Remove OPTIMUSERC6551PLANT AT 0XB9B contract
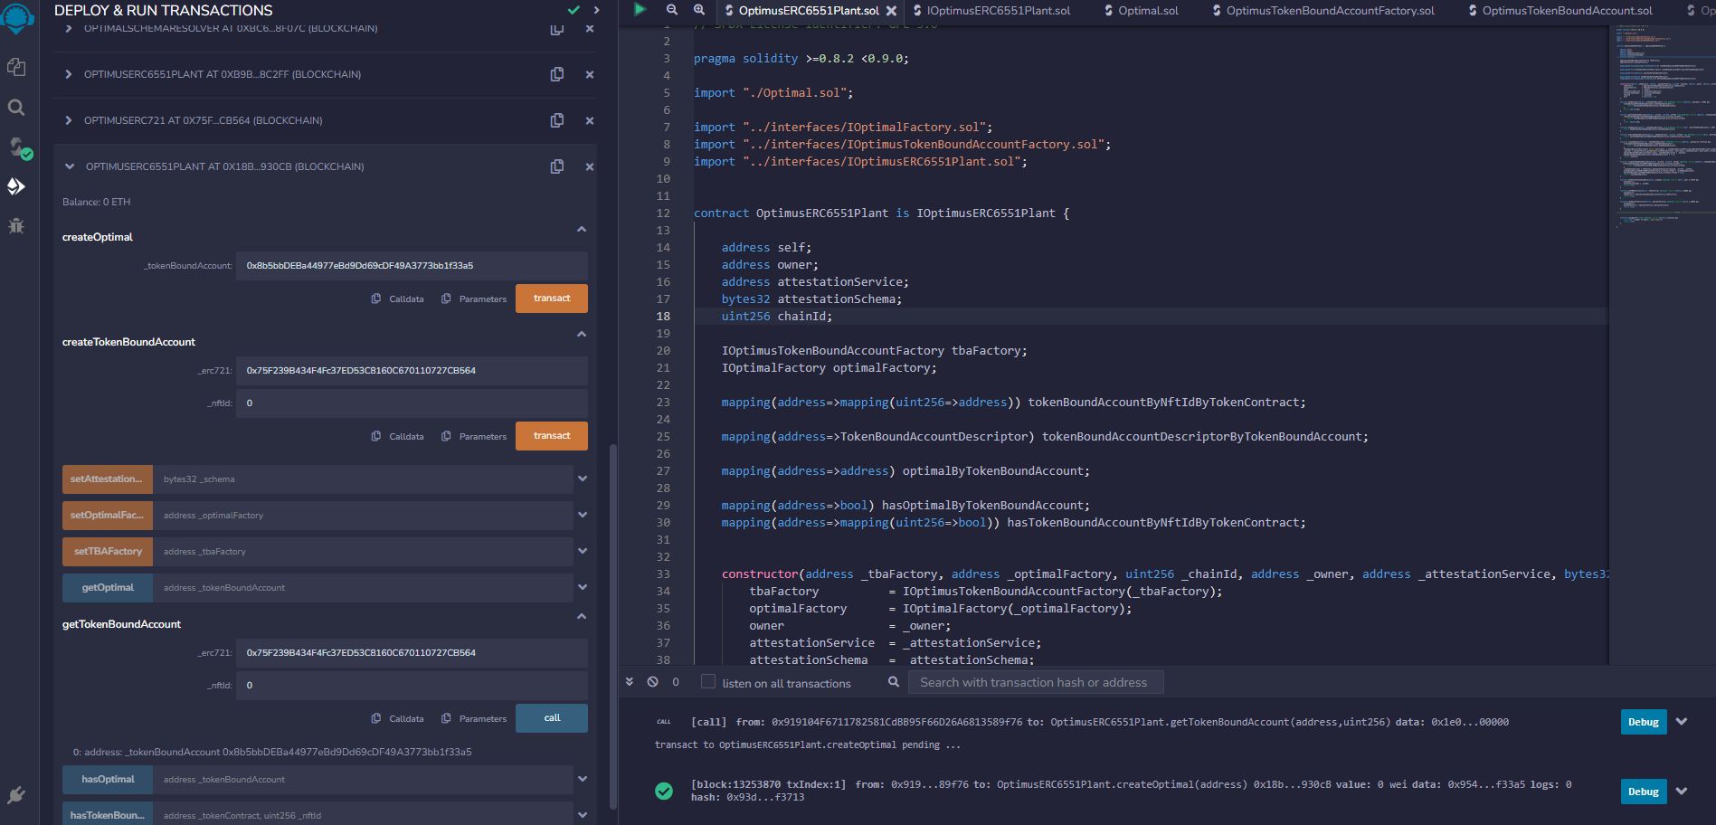 [590, 74]
